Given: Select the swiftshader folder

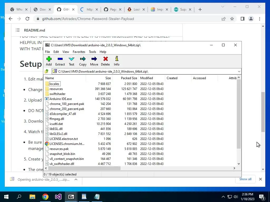Looking at the screenshot, I should coord(57,94).
